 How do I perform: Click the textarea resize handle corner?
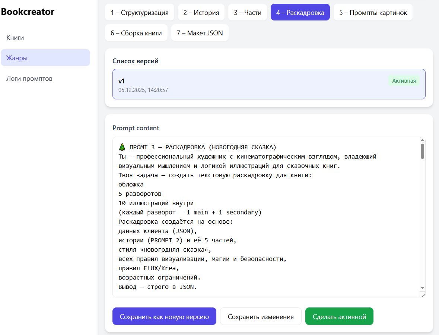[422, 294]
